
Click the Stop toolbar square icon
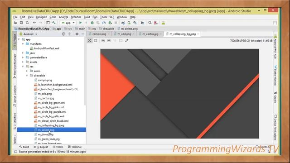(x=116, y=23)
